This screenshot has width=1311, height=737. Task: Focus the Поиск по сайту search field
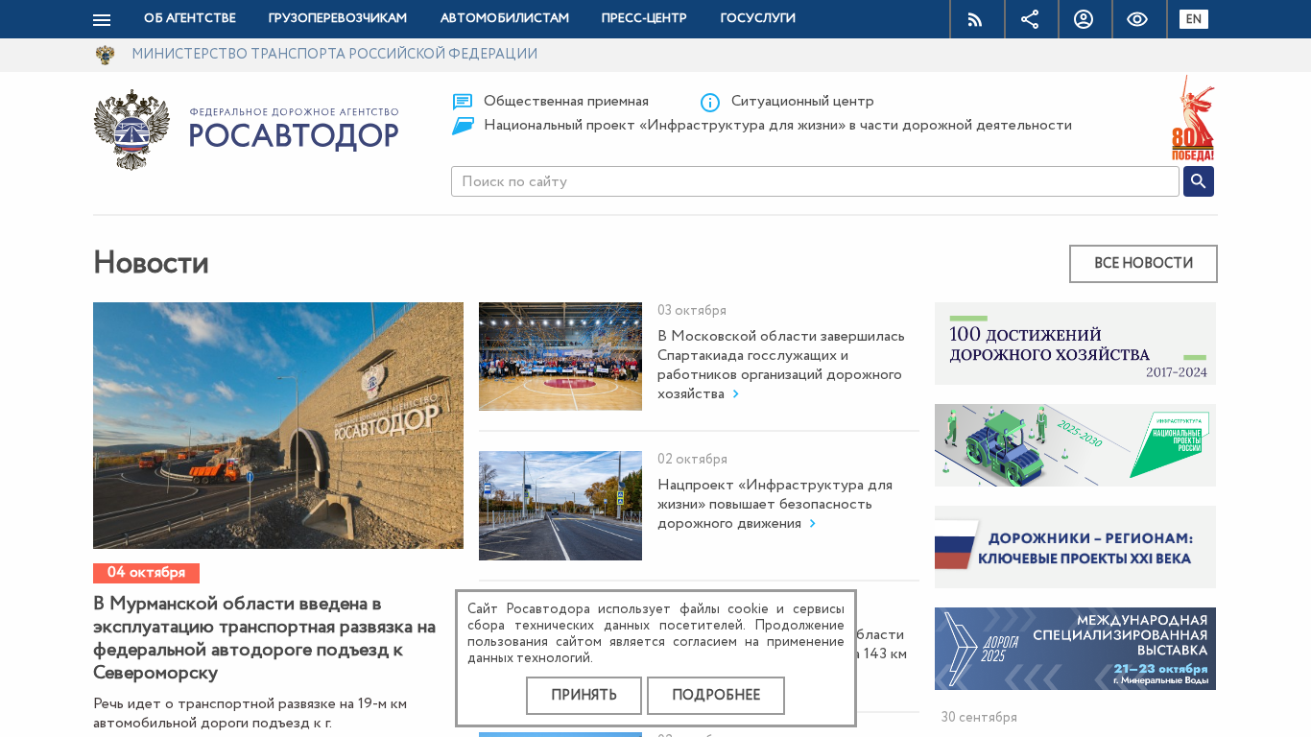pyautogui.click(x=815, y=181)
